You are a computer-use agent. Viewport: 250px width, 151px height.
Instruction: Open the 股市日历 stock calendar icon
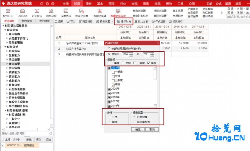point(8,13)
